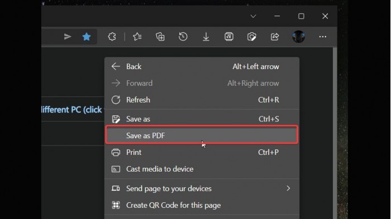The height and width of the screenshot is (219, 391).
Task: Select Save as PDF menu entry
Action: point(202,135)
